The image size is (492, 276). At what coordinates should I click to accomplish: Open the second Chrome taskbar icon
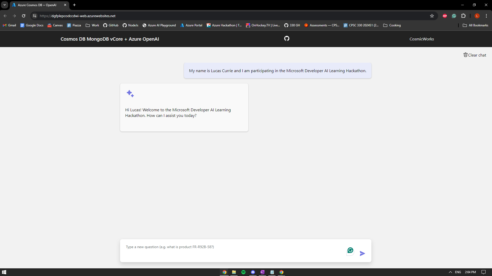click(x=281, y=272)
